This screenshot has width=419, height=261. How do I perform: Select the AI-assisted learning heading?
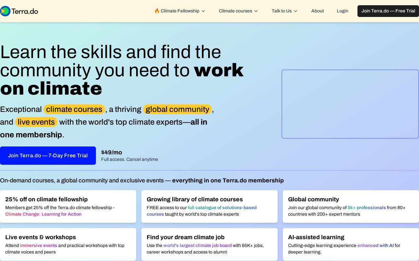316,237
